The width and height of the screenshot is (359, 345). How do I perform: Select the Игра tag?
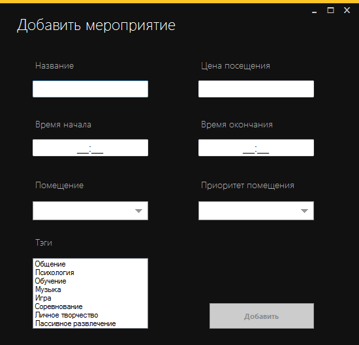(x=90, y=298)
